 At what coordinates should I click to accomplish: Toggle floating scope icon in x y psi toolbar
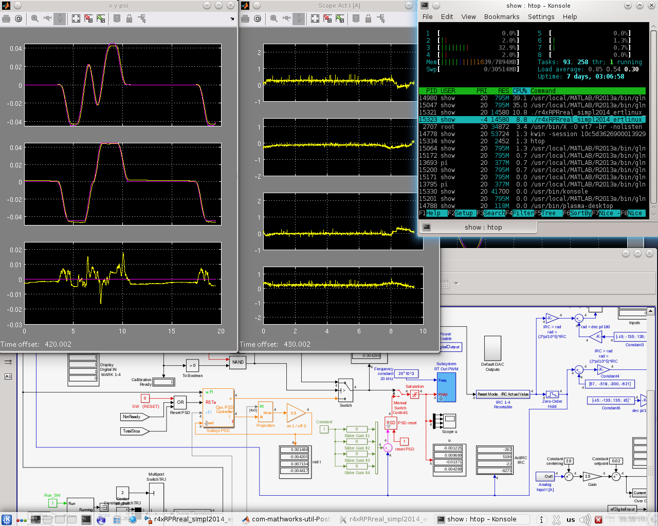[117, 18]
